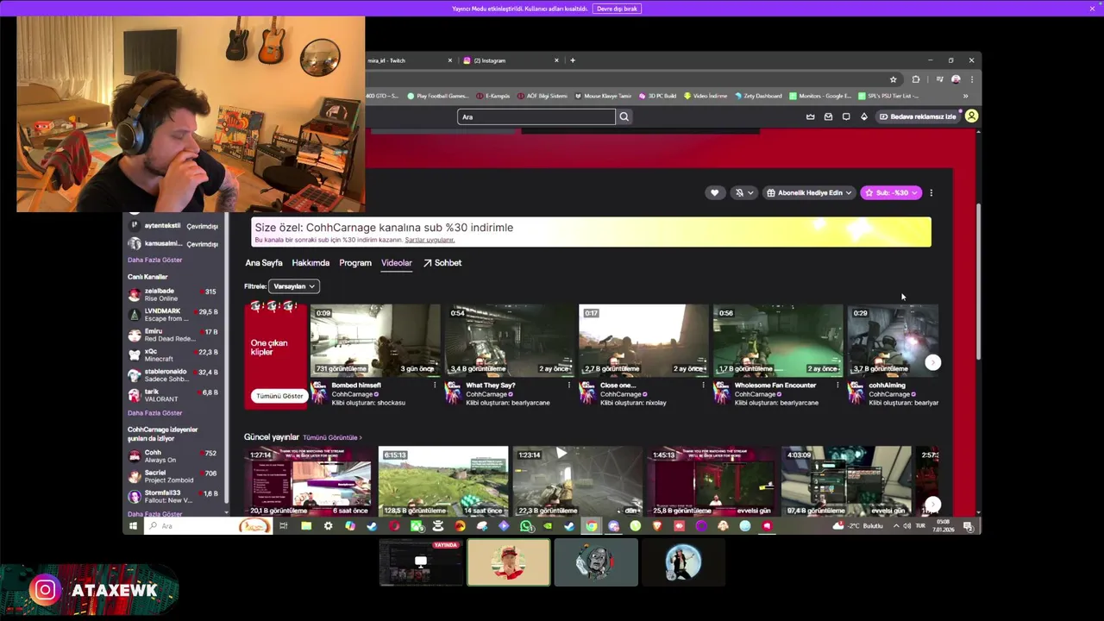Click Devre dışı bırak in top banner
Screen dimensions: 1104x621
617,9
